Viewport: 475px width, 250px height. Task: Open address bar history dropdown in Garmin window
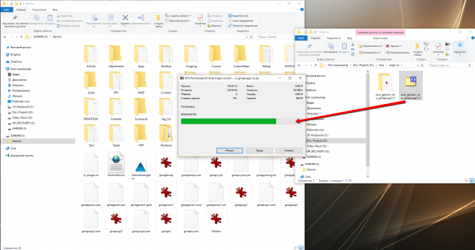[x=246, y=37]
